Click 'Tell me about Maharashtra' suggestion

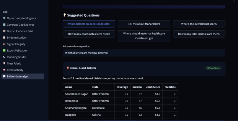click(144, 24)
